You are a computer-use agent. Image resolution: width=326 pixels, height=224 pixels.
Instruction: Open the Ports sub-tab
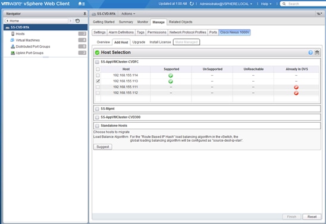(x=213, y=32)
